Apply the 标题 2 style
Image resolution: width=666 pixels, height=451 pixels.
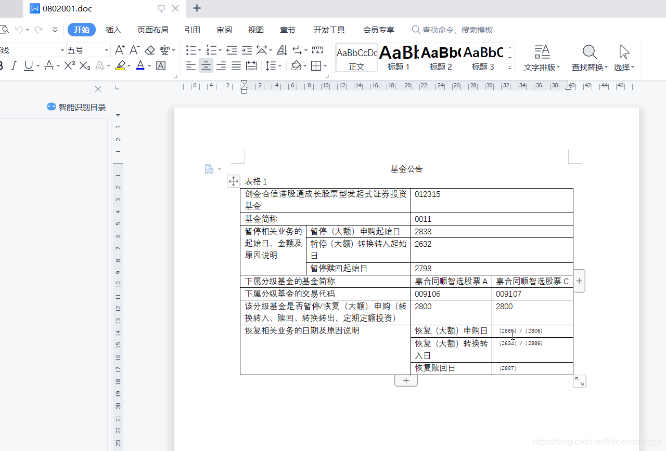pos(441,58)
